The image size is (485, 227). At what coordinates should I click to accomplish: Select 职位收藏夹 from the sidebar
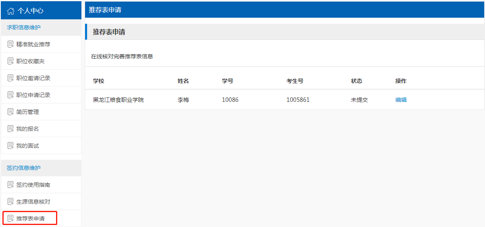(x=30, y=61)
